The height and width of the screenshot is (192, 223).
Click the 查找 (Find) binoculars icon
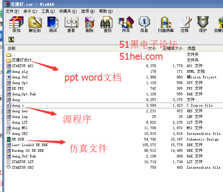tap(106, 22)
